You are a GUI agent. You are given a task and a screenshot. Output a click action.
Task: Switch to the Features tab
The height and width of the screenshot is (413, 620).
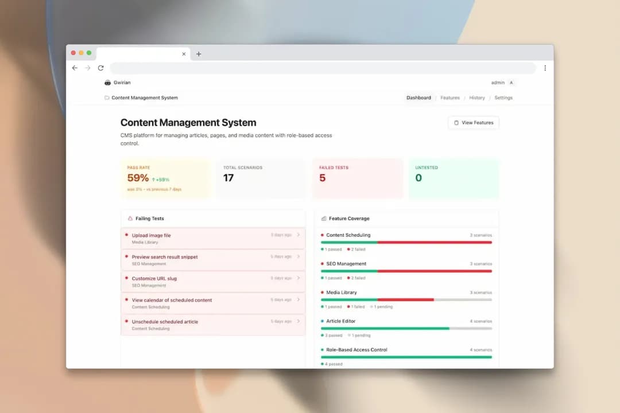click(450, 98)
